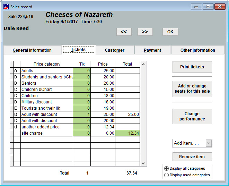Viewport: 229px width, 186px height.
Task: Open the Add item dropdown
Action: (209, 143)
